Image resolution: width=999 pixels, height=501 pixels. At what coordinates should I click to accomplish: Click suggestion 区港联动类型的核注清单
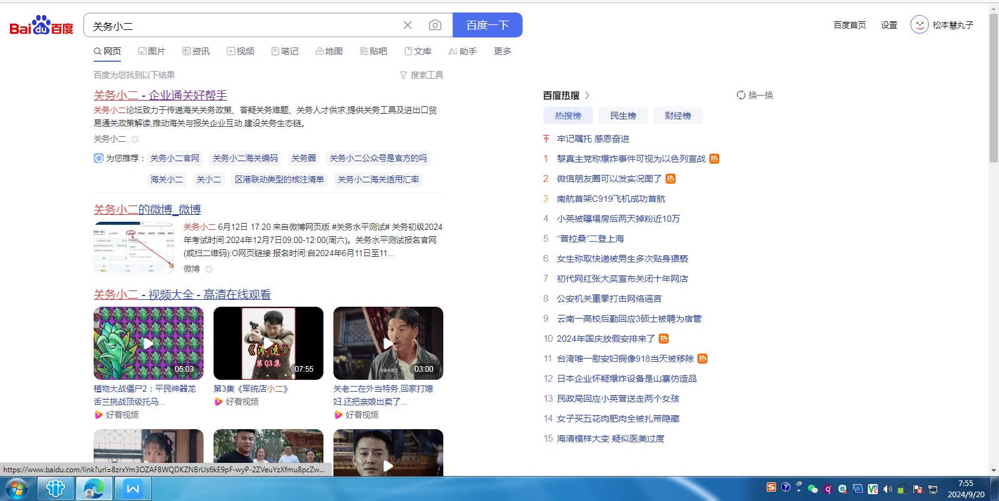279,180
